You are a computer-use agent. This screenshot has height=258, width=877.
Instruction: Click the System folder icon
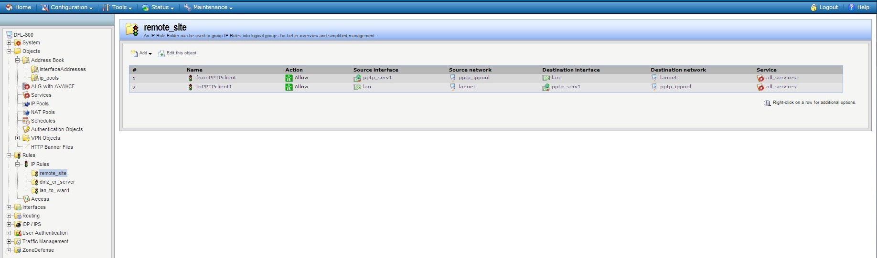tap(18, 42)
